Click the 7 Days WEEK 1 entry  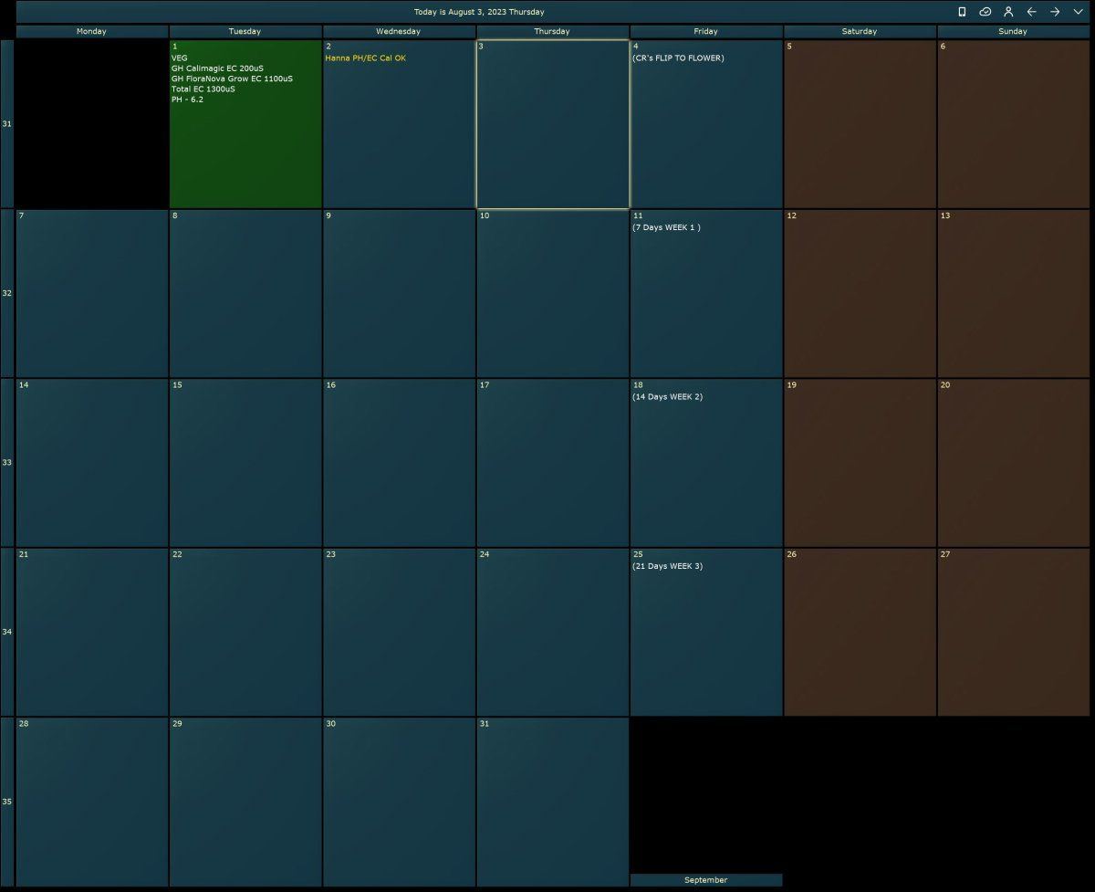(666, 227)
